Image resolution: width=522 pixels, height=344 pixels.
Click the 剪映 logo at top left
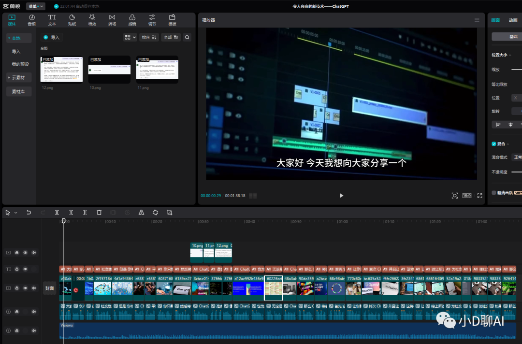pos(11,6)
